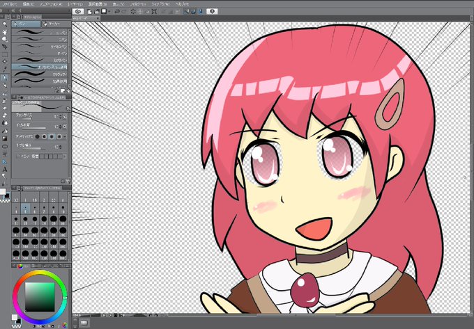Image resolution: width=474 pixels, height=329 pixels.
Task: Click the sub tool delete trash icon
Action: (68, 90)
